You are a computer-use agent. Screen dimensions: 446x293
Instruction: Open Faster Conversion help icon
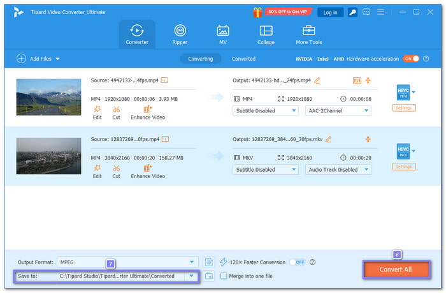(312, 262)
